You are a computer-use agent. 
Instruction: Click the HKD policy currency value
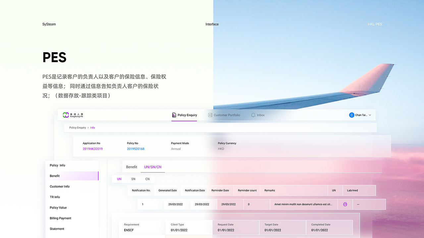tap(221, 149)
